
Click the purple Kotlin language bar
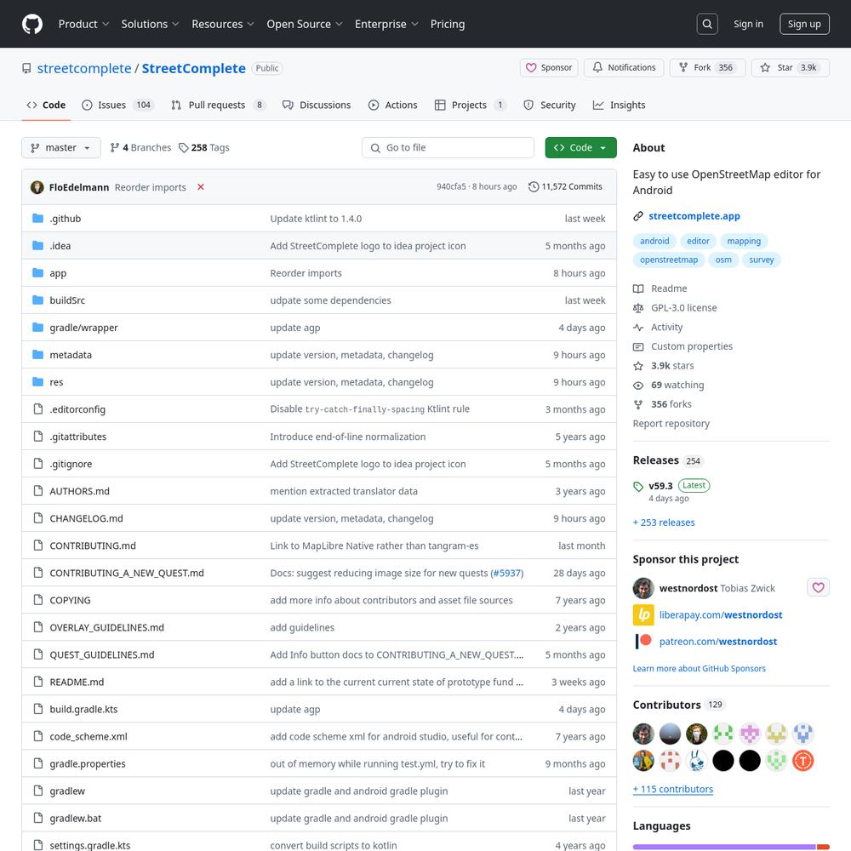[724, 847]
